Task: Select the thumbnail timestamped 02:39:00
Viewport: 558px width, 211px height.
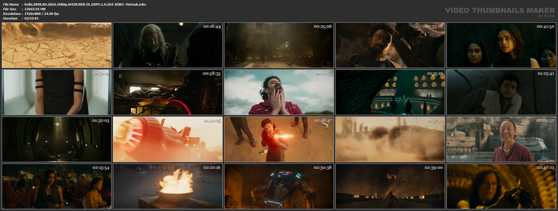Action: (390, 186)
